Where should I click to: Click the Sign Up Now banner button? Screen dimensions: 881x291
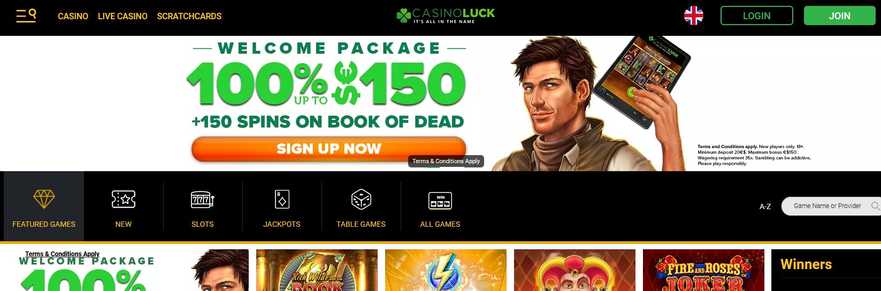coord(328,149)
